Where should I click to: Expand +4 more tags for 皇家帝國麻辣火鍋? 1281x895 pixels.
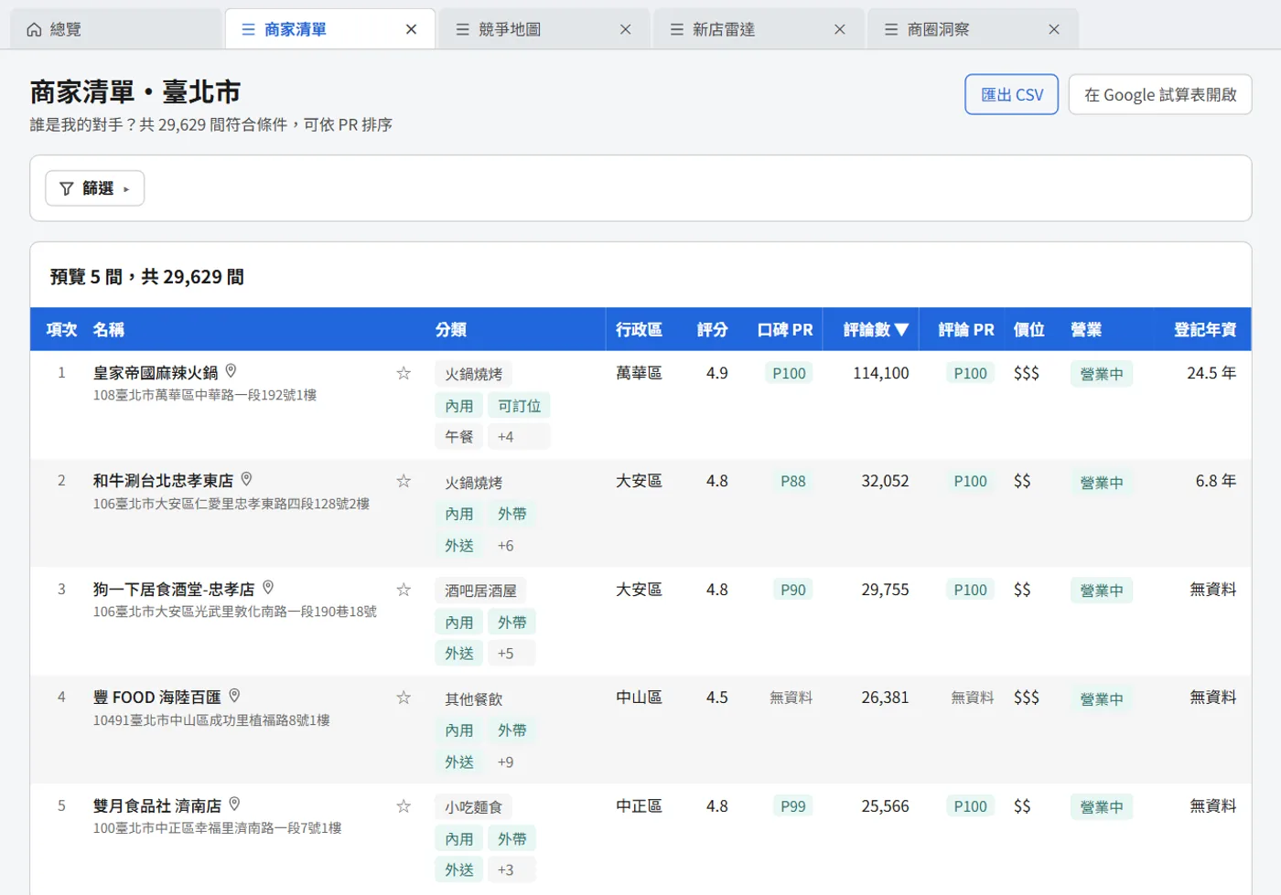(x=519, y=437)
